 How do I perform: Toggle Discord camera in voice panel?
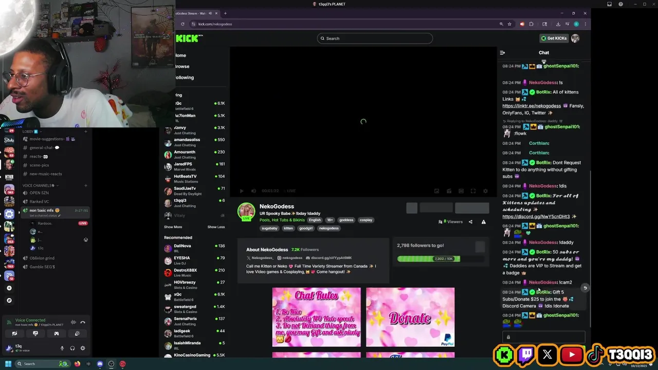tap(14, 334)
